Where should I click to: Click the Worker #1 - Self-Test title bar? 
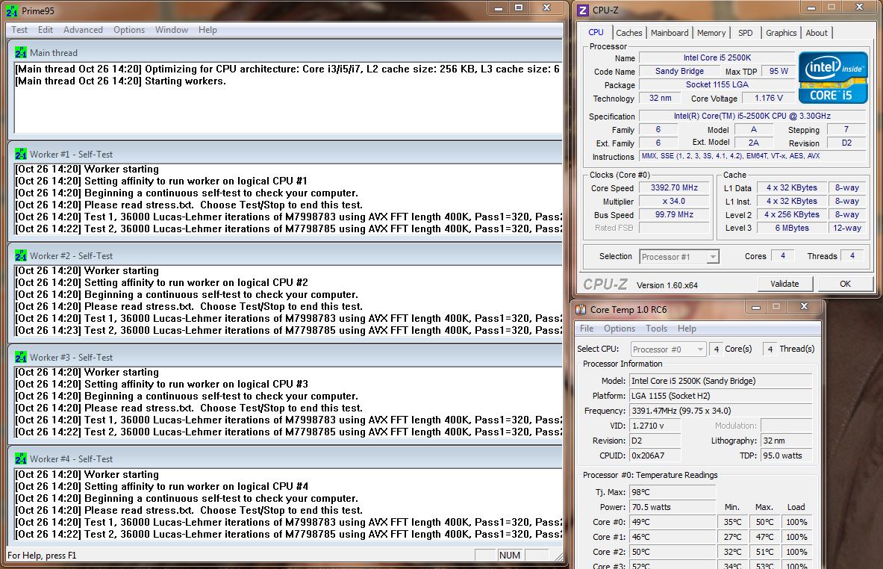pyautogui.click(x=286, y=154)
